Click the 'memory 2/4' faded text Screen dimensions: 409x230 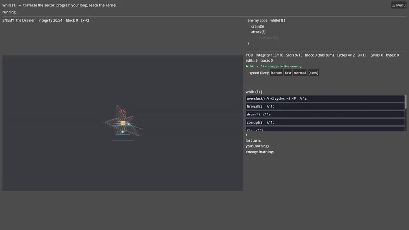tap(268, 38)
